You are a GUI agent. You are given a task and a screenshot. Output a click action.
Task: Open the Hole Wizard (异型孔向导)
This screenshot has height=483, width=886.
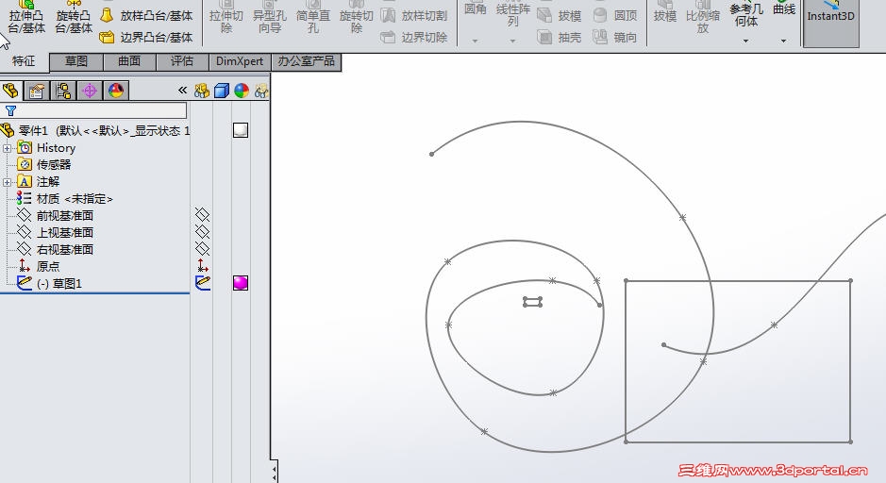coord(270,17)
